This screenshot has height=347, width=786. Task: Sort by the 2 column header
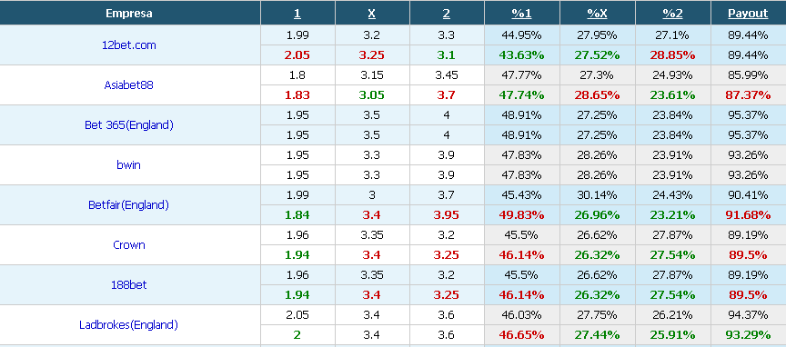tap(446, 14)
